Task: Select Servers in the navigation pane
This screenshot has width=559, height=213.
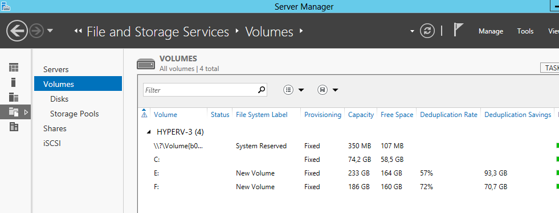Action: point(56,69)
